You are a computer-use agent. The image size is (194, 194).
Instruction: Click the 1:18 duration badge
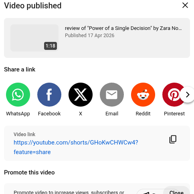coord(51,46)
